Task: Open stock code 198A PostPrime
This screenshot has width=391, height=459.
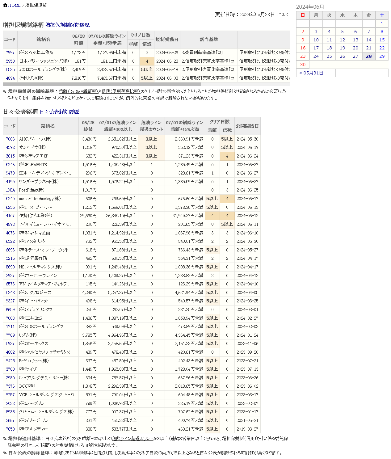Action: click(x=10, y=190)
